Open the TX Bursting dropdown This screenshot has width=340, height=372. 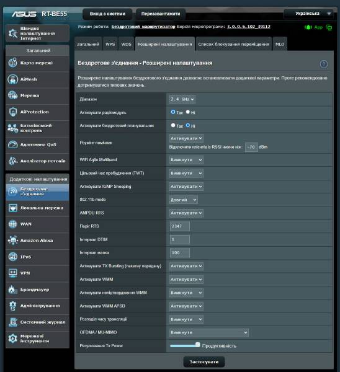pyautogui.click(x=186, y=266)
